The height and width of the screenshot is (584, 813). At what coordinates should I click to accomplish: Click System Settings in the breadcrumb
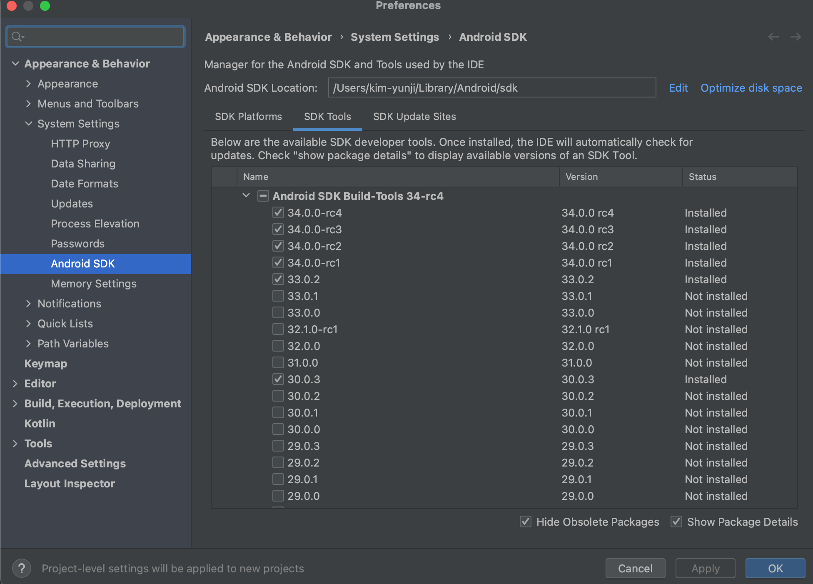(x=395, y=37)
